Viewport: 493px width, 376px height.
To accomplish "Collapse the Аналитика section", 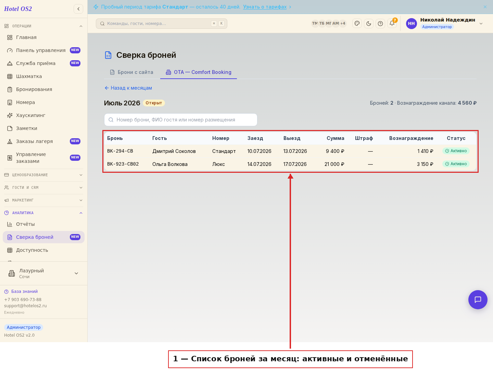I will tap(43, 213).
